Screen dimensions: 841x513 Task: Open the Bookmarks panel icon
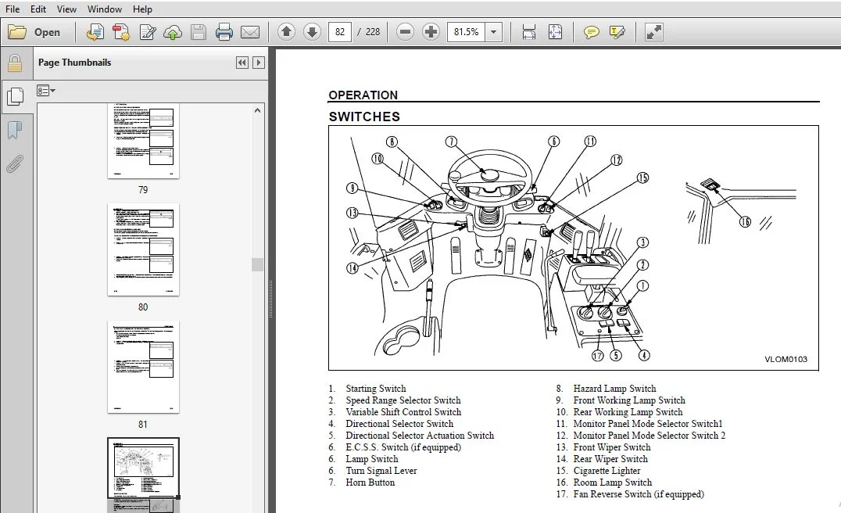tap(15, 130)
